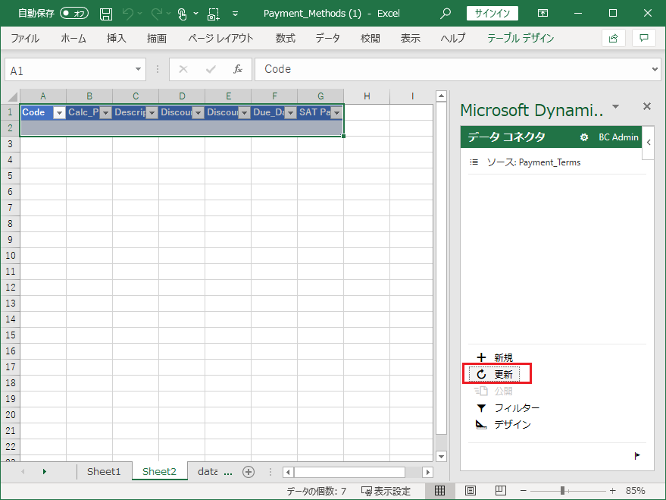Screen dimensions: 666x500
Task: Close the Microsoft Dynamics task pane
Action: pos(646,106)
